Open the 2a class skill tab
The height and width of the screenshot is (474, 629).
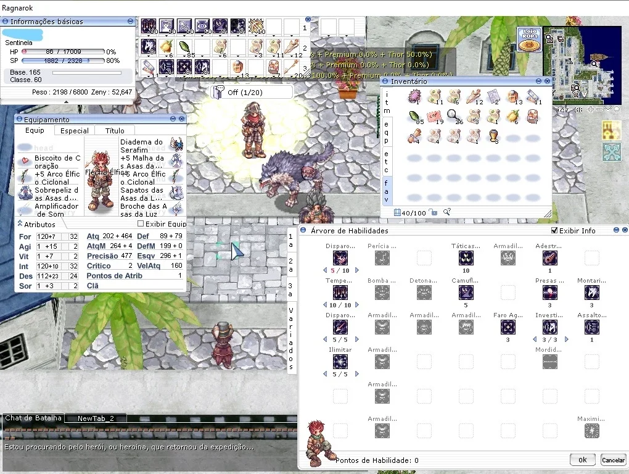coord(291,265)
